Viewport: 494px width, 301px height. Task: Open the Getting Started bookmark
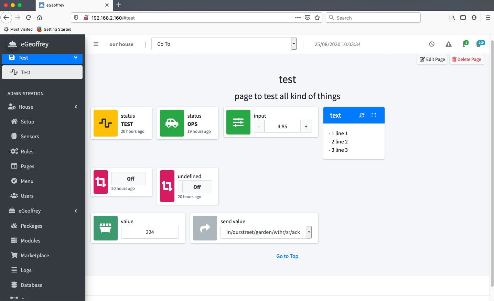(54, 29)
